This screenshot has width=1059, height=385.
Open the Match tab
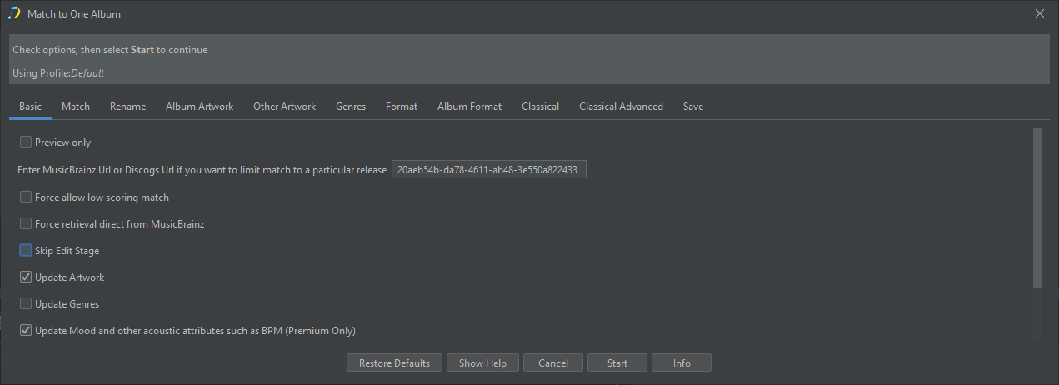pyautogui.click(x=76, y=107)
